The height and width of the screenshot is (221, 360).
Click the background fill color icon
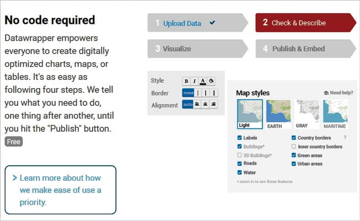[x=211, y=80]
